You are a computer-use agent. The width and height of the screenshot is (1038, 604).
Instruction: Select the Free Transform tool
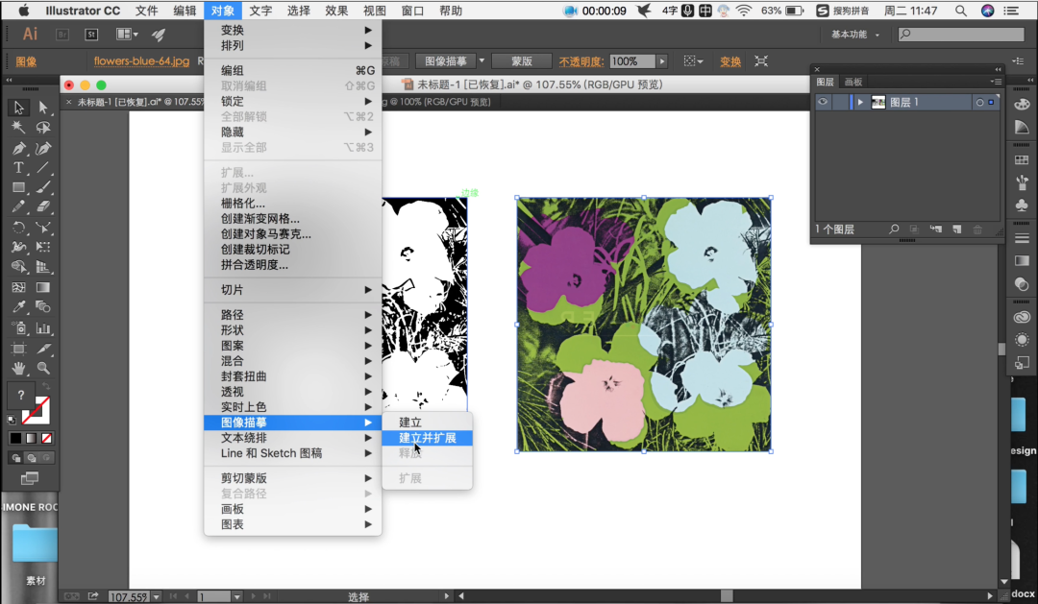[x=43, y=248]
